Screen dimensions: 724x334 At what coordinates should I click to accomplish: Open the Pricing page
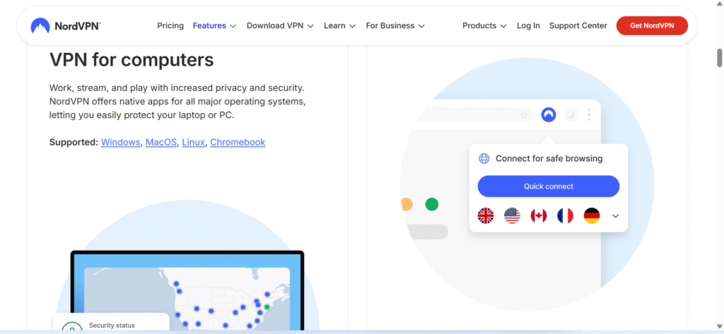pos(170,25)
